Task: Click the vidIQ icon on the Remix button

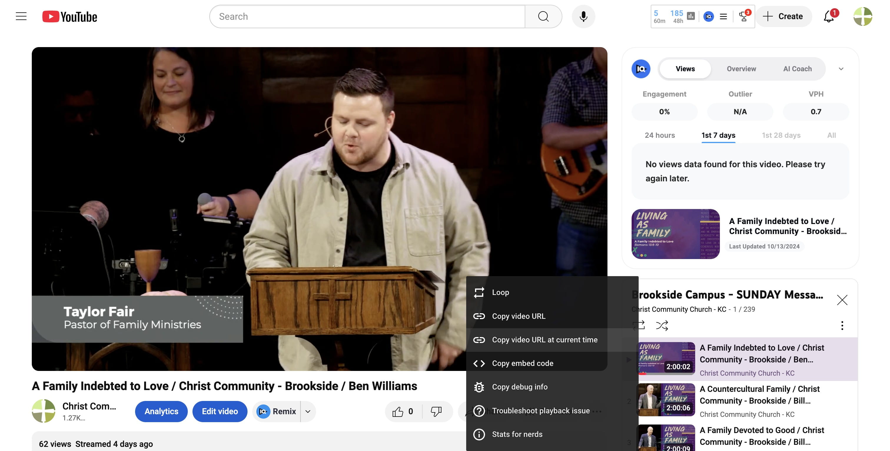Action: coord(263,411)
